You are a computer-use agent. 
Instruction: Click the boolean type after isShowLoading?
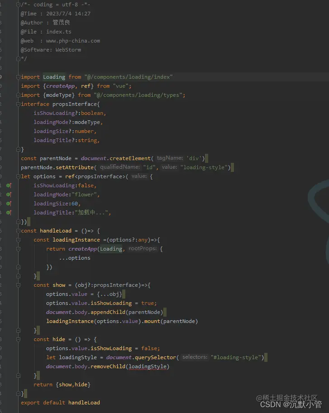click(92, 113)
